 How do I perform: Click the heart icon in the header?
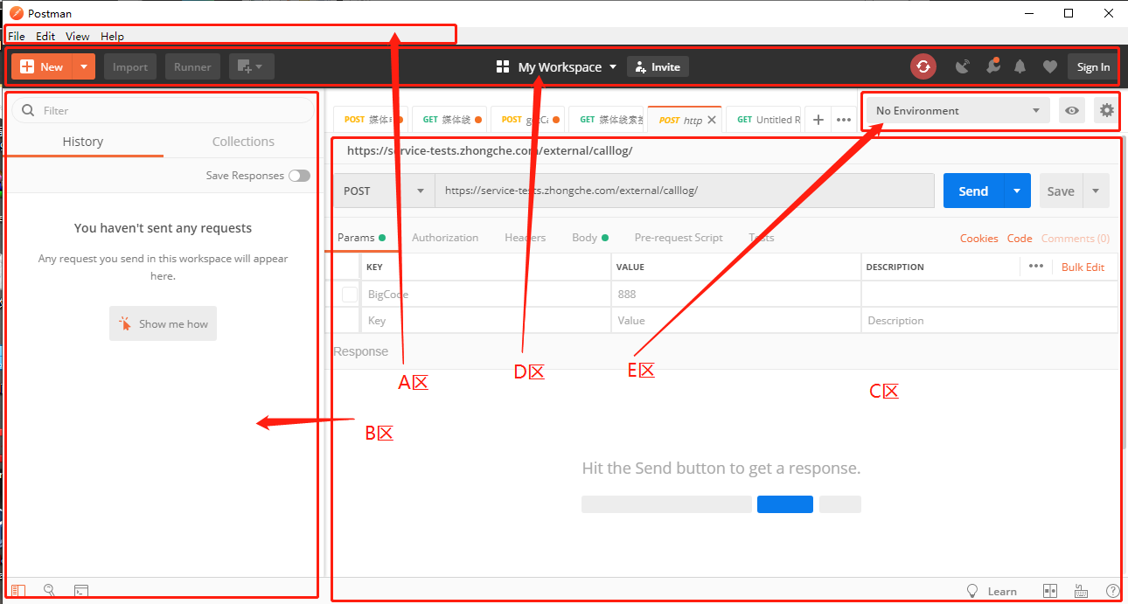[x=1050, y=66]
